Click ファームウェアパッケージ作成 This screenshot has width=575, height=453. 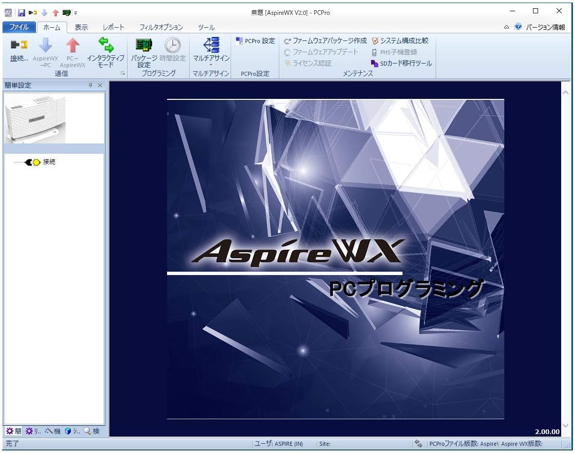[x=325, y=40]
